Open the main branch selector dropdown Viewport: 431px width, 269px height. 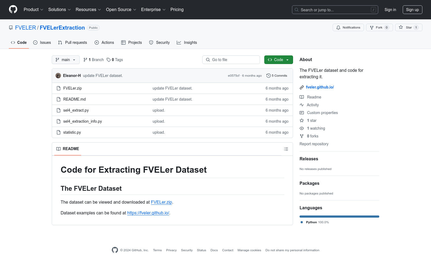point(66,60)
